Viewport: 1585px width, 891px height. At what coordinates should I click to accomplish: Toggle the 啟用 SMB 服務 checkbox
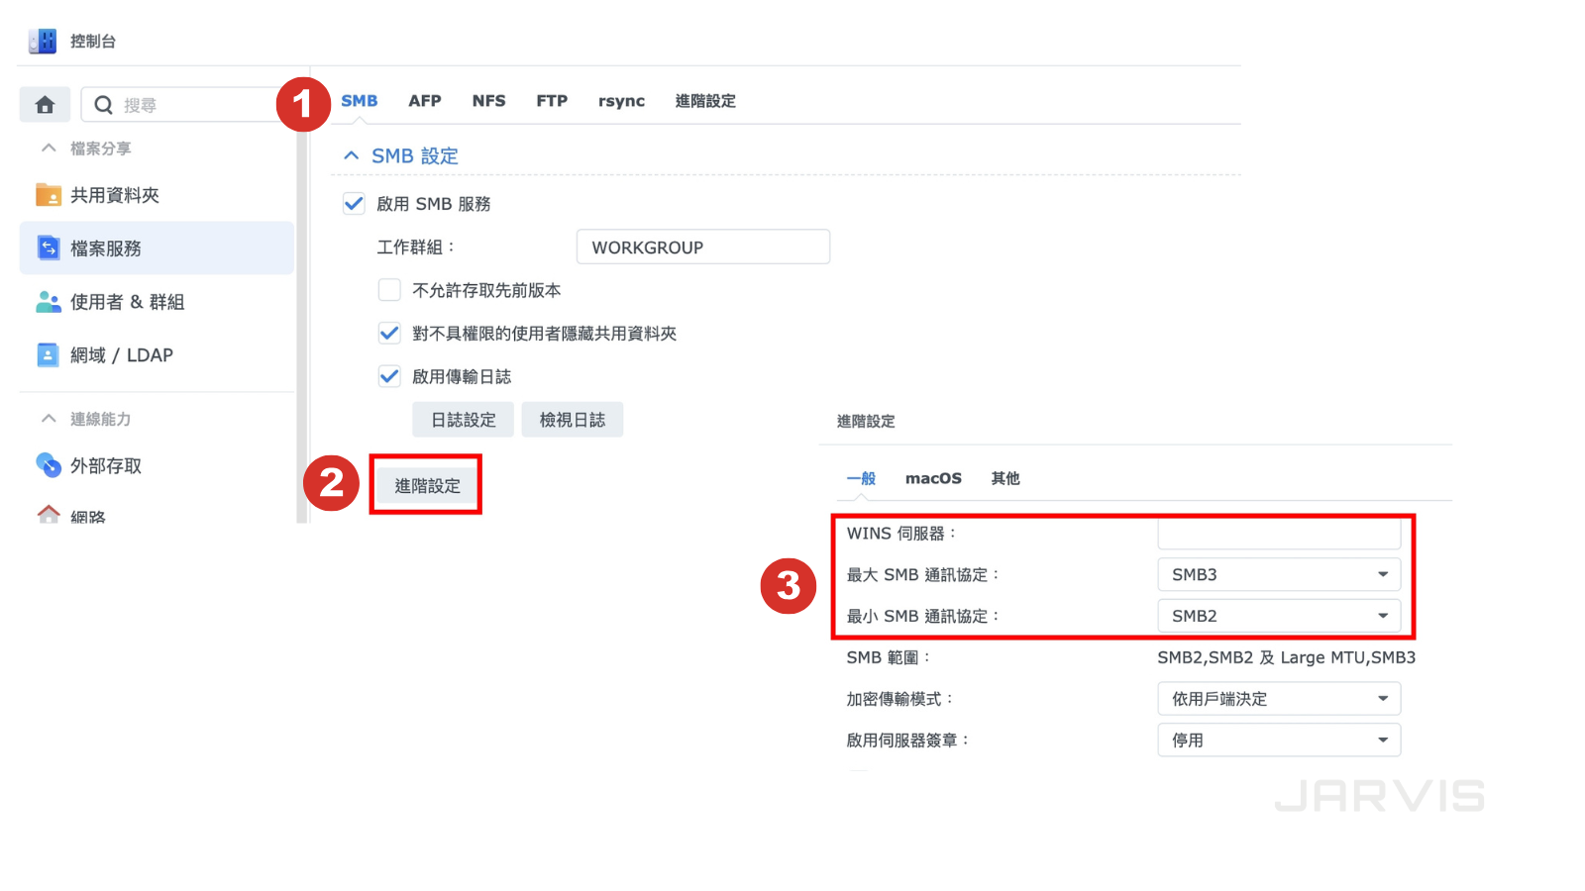click(x=354, y=204)
